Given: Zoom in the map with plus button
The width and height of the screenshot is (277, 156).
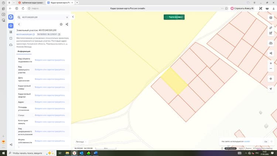Looking at the screenshot, I should [x=271, y=63].
